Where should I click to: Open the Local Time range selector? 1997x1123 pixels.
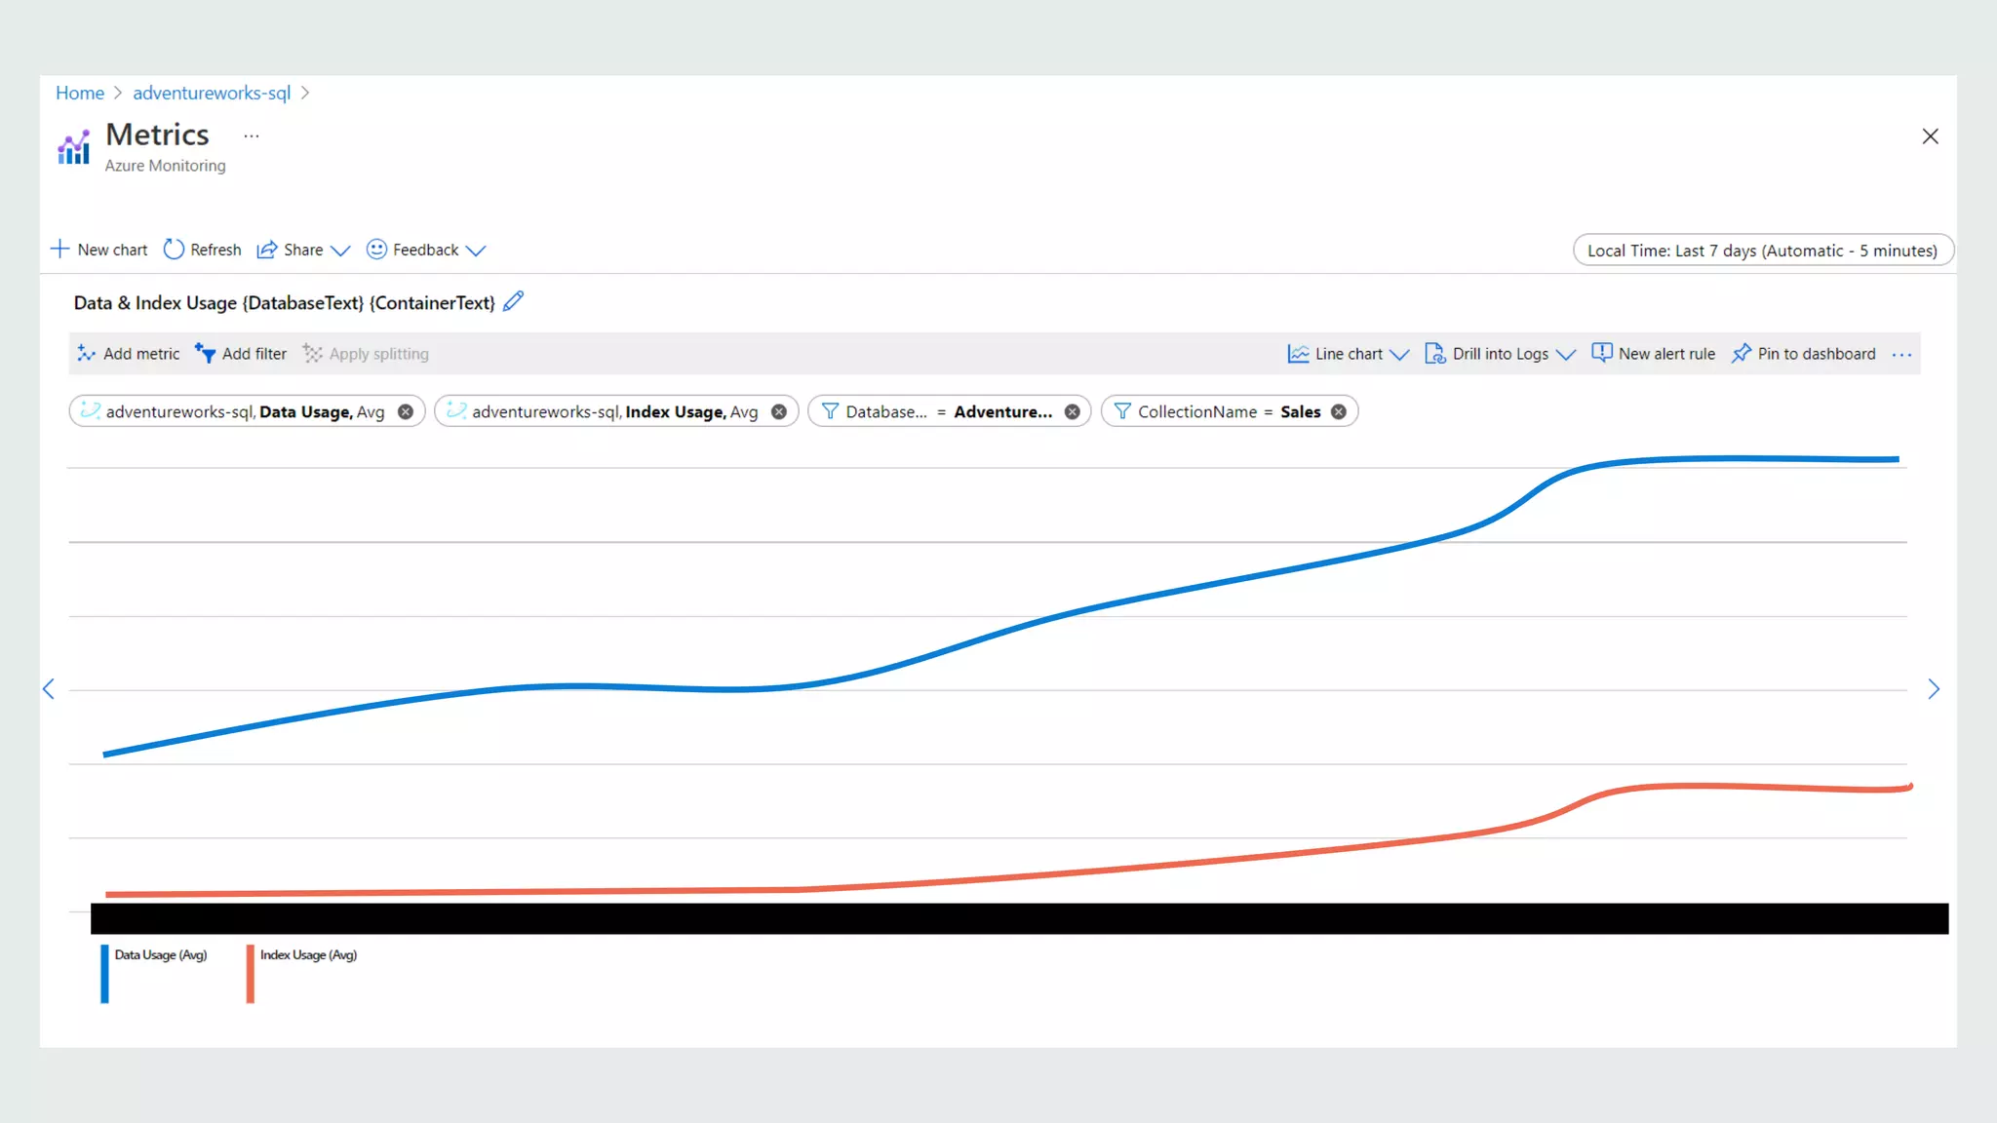(x=1762, y=251)
